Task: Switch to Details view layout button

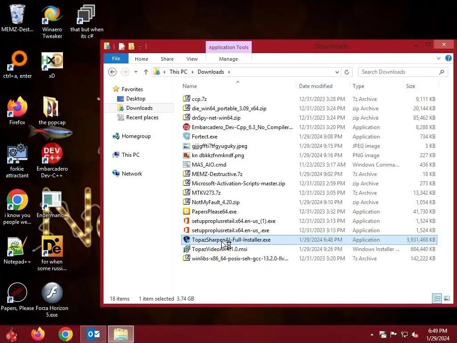Action: click(437, 298)
